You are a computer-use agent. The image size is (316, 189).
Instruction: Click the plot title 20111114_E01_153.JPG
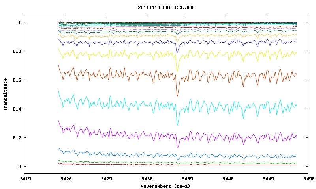pyautogui.click(x=166, y=7)
